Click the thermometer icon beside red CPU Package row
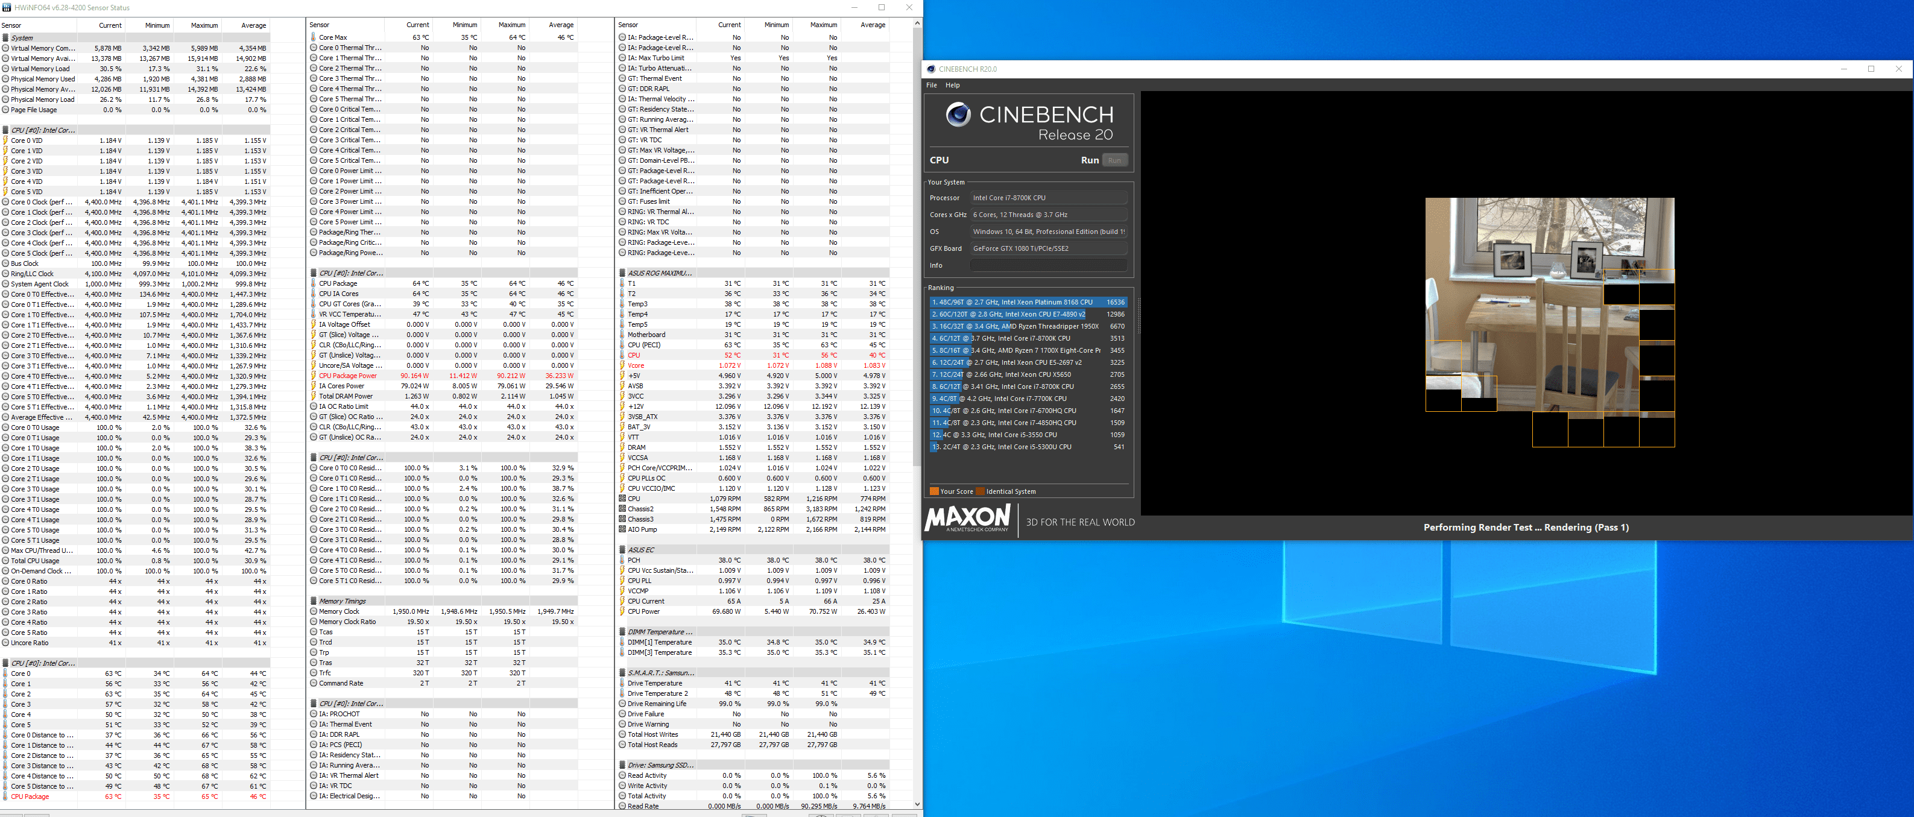 pyautogui.click(x=5, y=796)
